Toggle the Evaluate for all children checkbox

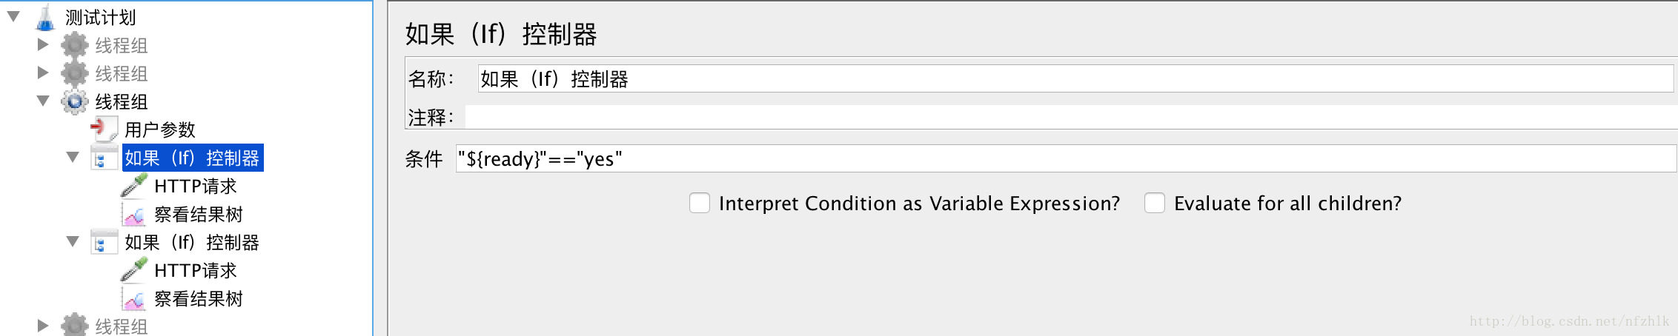click(x=1155, y=203)
